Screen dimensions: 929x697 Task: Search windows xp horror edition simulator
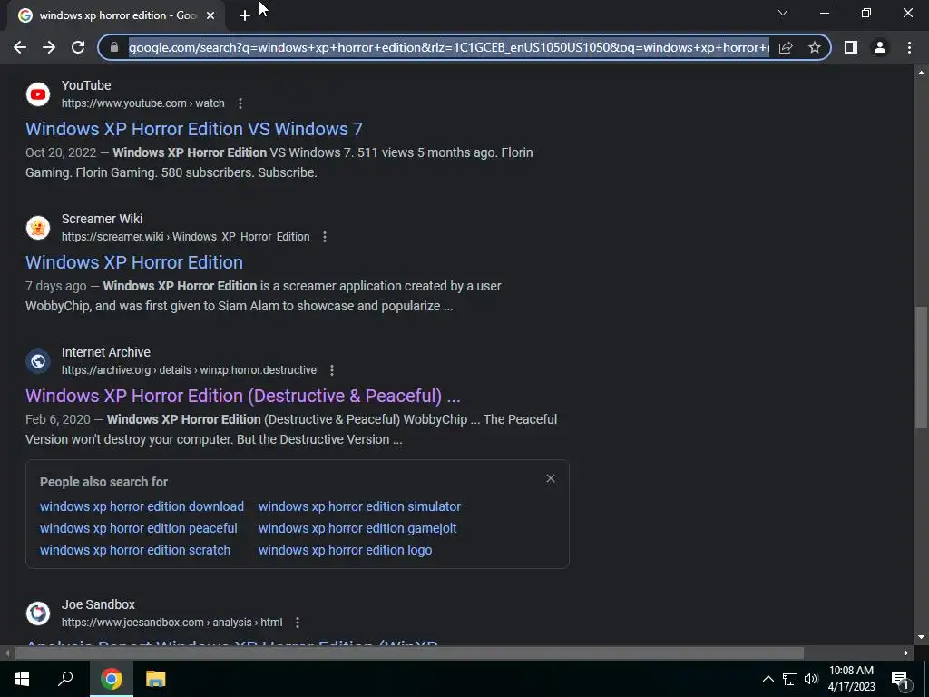click(x=359, y=506)
